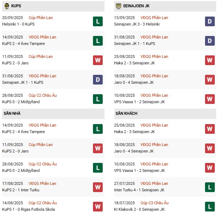Open Cúp Phần Lan link dated 20/09/2025

41,18
